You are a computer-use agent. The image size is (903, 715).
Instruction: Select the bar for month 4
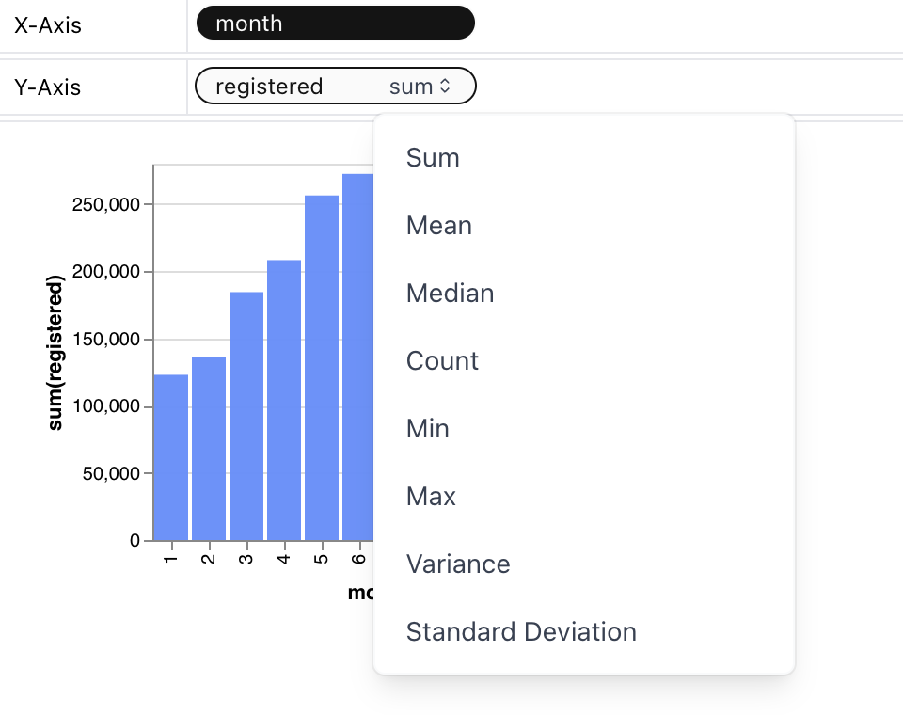(x=284, y=401)
